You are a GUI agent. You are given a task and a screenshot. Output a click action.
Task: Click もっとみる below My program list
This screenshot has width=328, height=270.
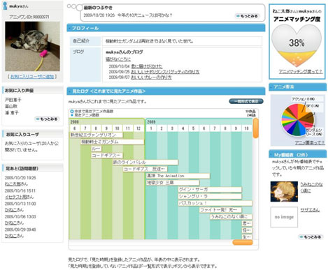pos(311,237)
